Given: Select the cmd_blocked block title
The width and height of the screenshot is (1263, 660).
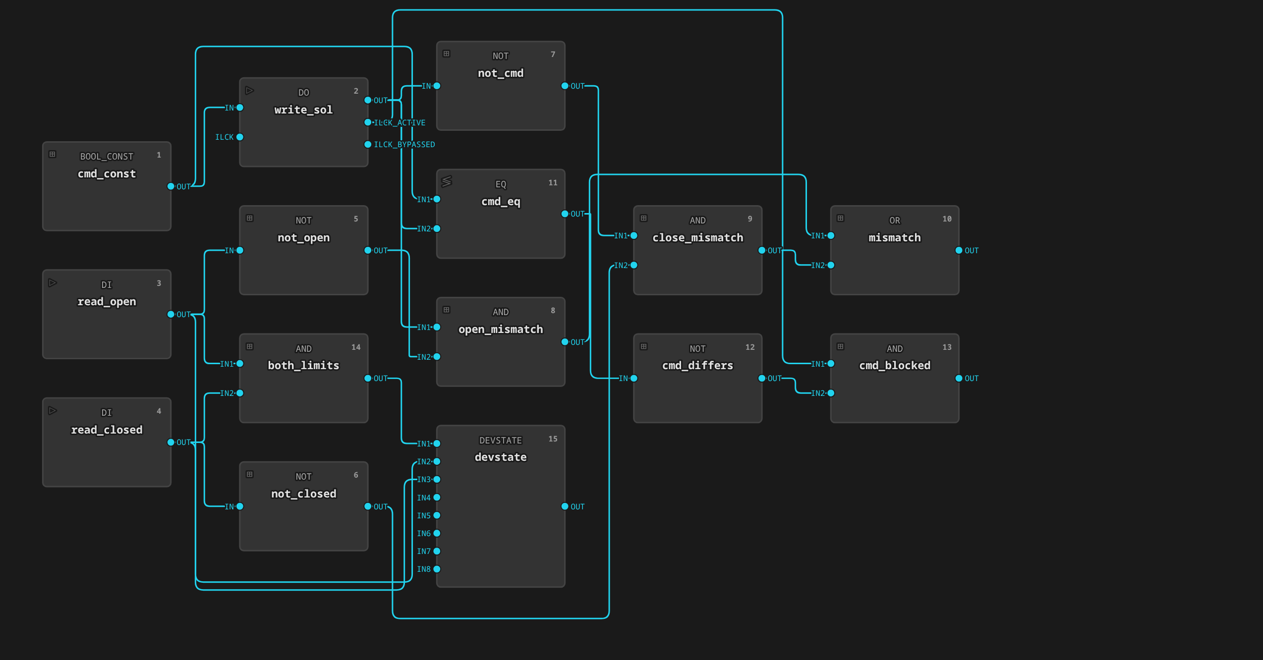Looking at the screenshot, I should pyautogui.click(x=895, y=365).
